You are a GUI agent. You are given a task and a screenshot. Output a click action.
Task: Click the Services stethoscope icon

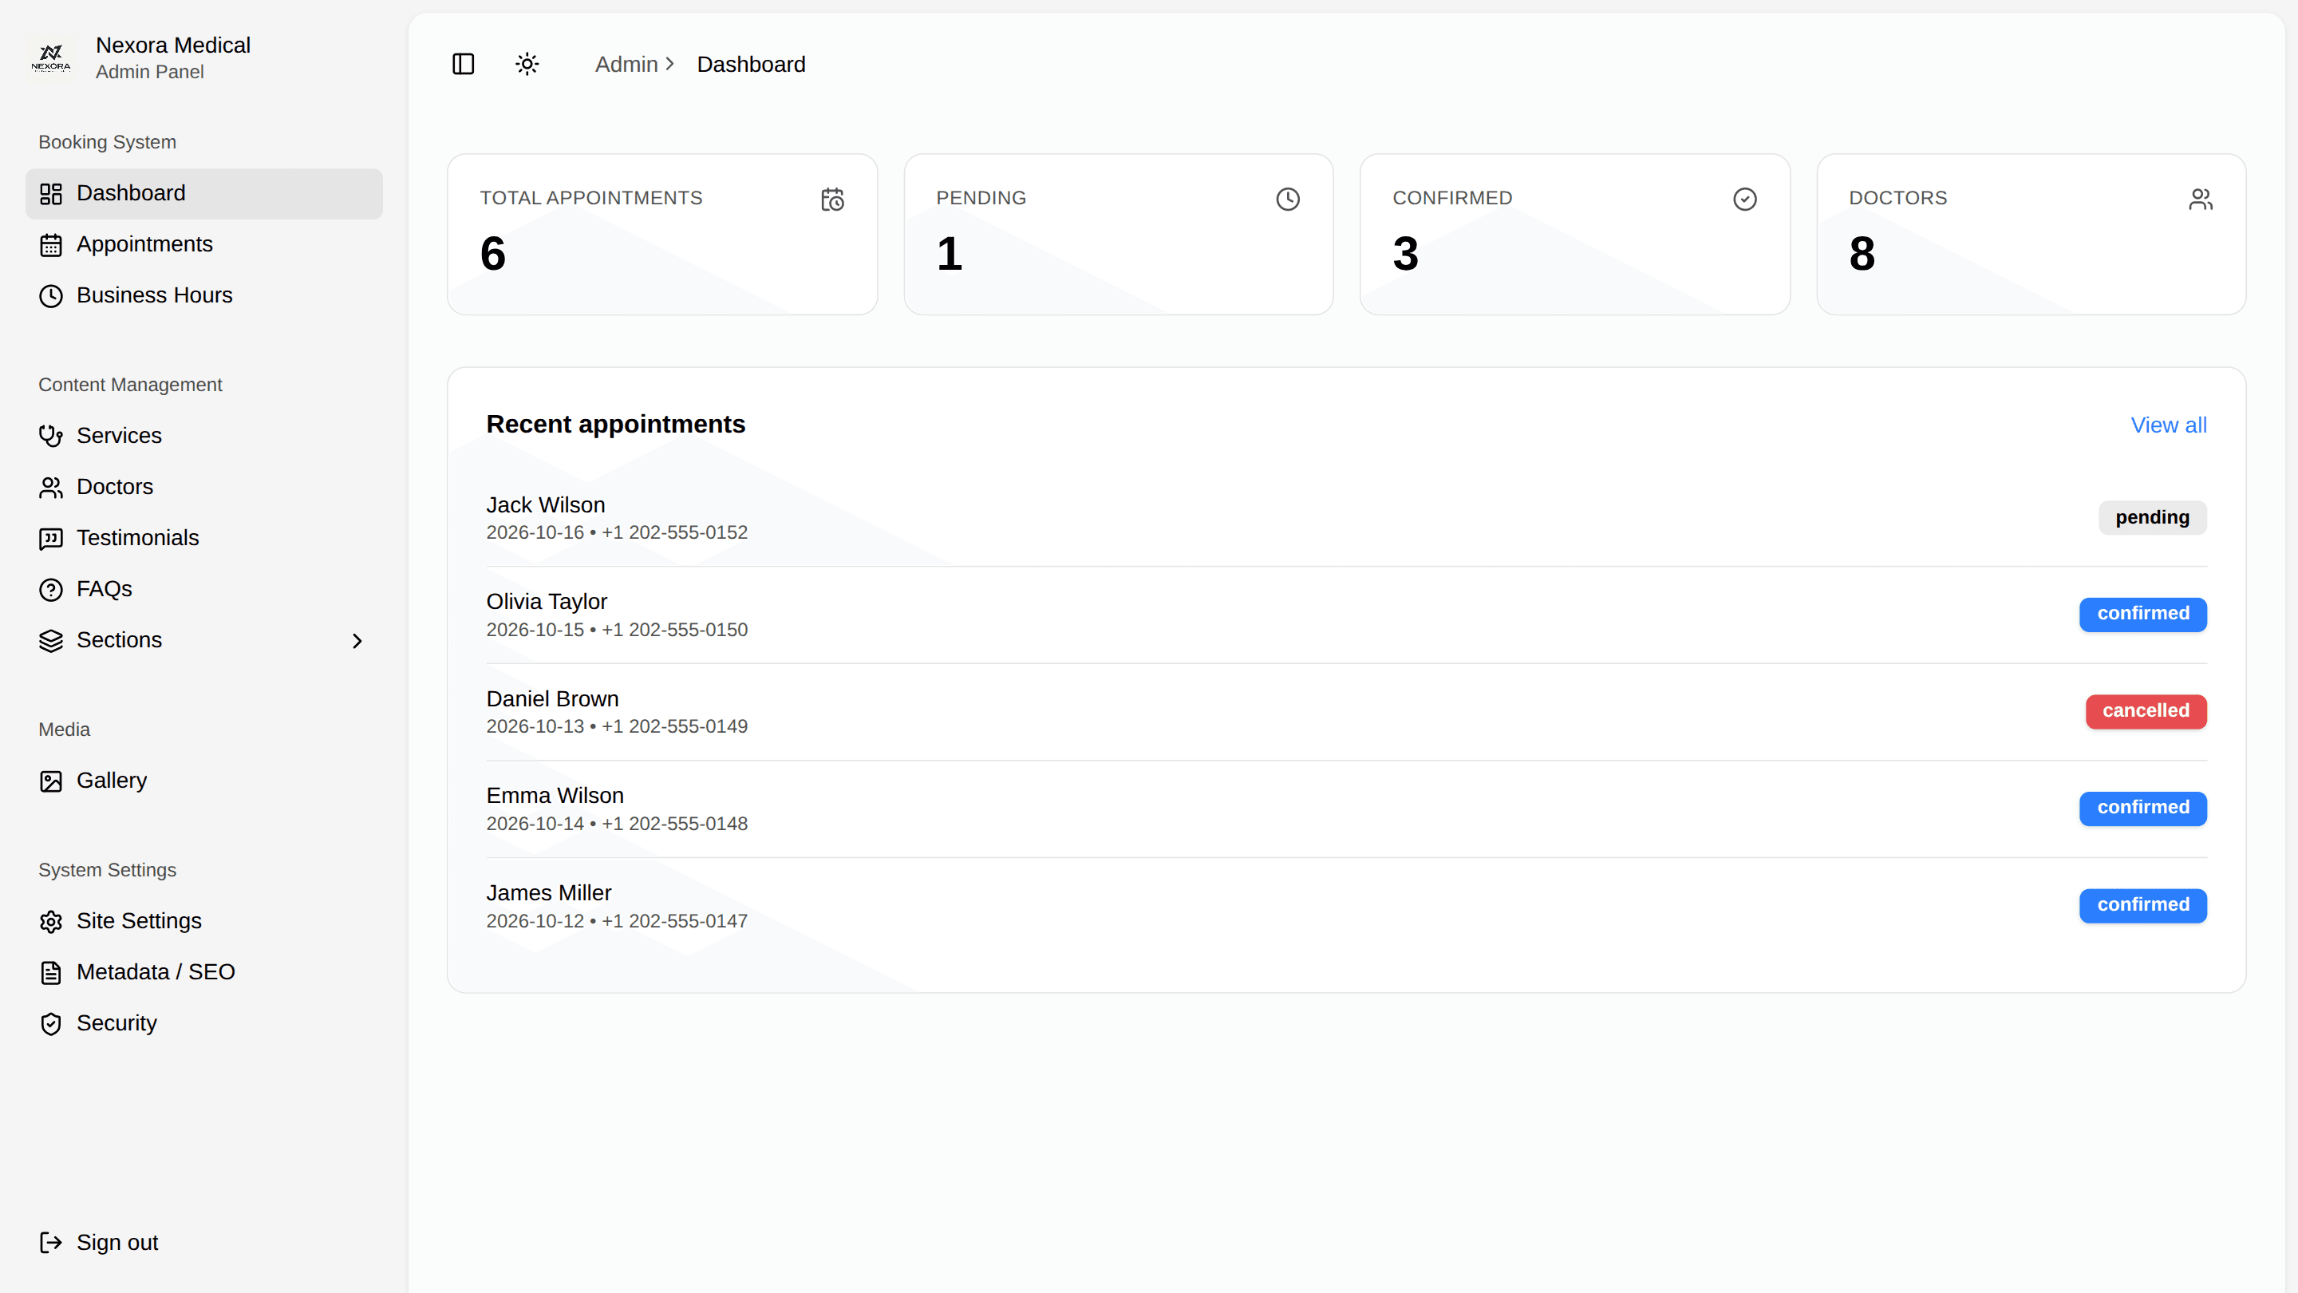pos(51,436)
